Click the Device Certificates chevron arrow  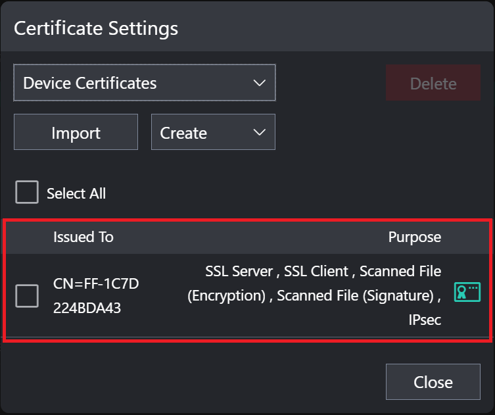(x=259, y=84)
